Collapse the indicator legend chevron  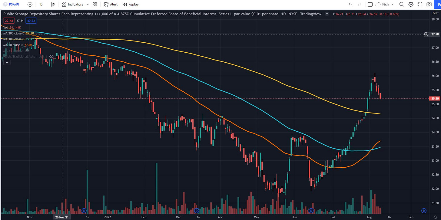[7, 62]
